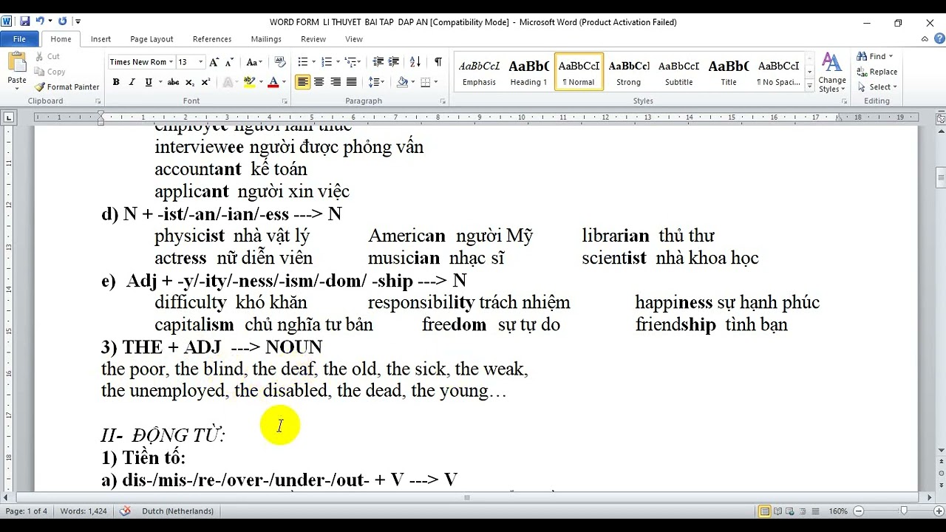946x532 pixels.
Task: Toggle show paragraph marks
Action: tap(438, 62)
